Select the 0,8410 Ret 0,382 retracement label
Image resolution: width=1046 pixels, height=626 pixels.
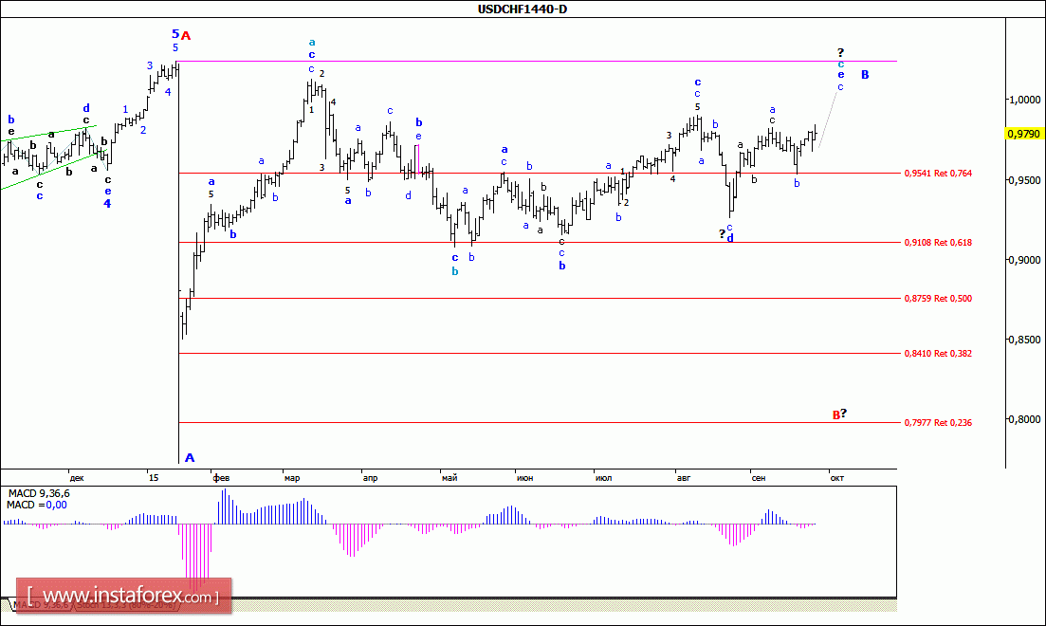[937, 354]
